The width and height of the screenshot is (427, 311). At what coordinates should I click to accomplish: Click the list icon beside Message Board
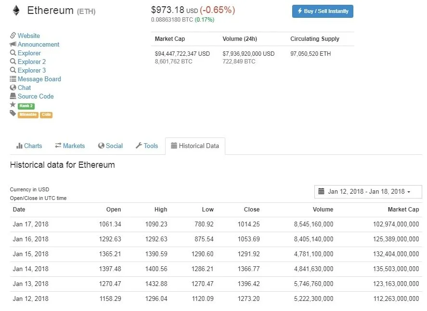pyautogui.click(x=13, y=79)
